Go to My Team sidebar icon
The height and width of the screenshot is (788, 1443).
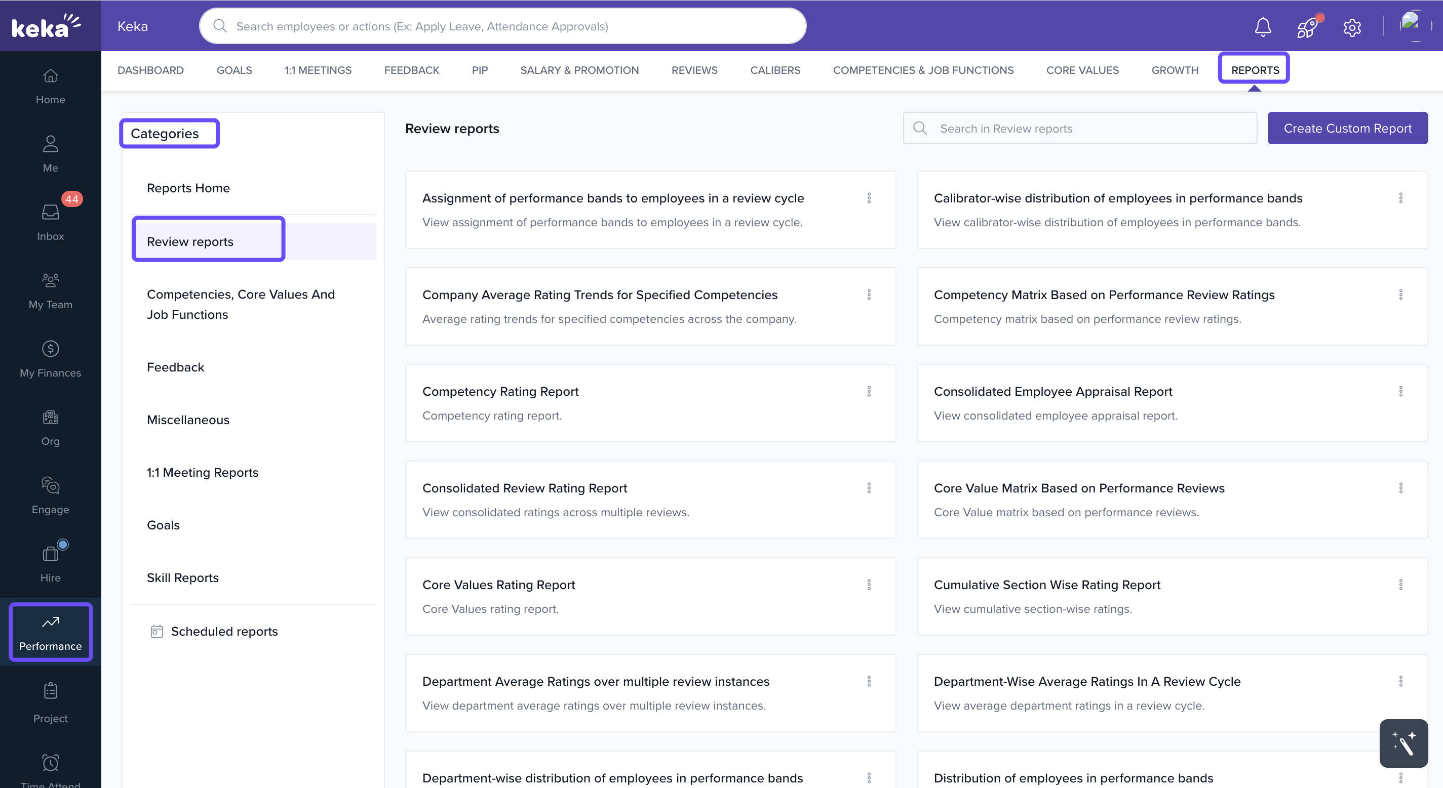(x=51, y=291)
